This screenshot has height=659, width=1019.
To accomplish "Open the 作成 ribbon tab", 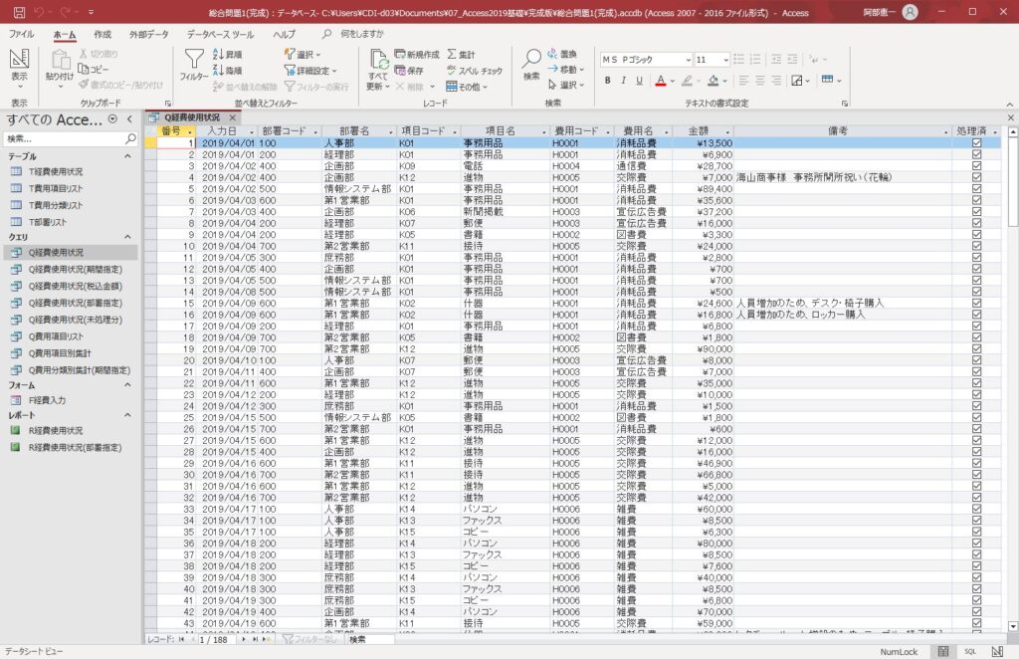I will [x=102, y=34].
